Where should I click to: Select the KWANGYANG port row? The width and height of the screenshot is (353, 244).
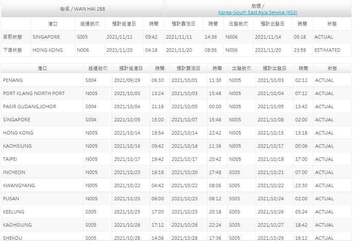click(176, 185)
